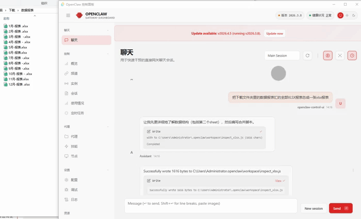Image resolution: width=361 pixels, height=219 pixels.
Task: Click the Update now button
Action: click(274, 33)
